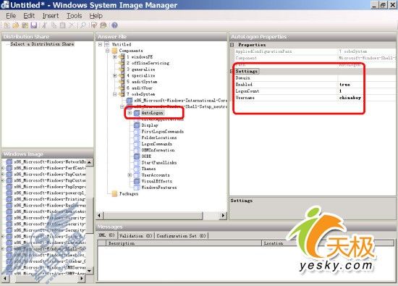Click Select a Distribution Share link
398x286 pixels.
click(42, 44)
